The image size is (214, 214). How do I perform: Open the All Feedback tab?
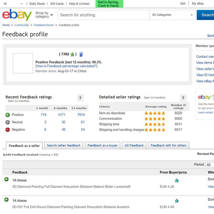[134, 146]
